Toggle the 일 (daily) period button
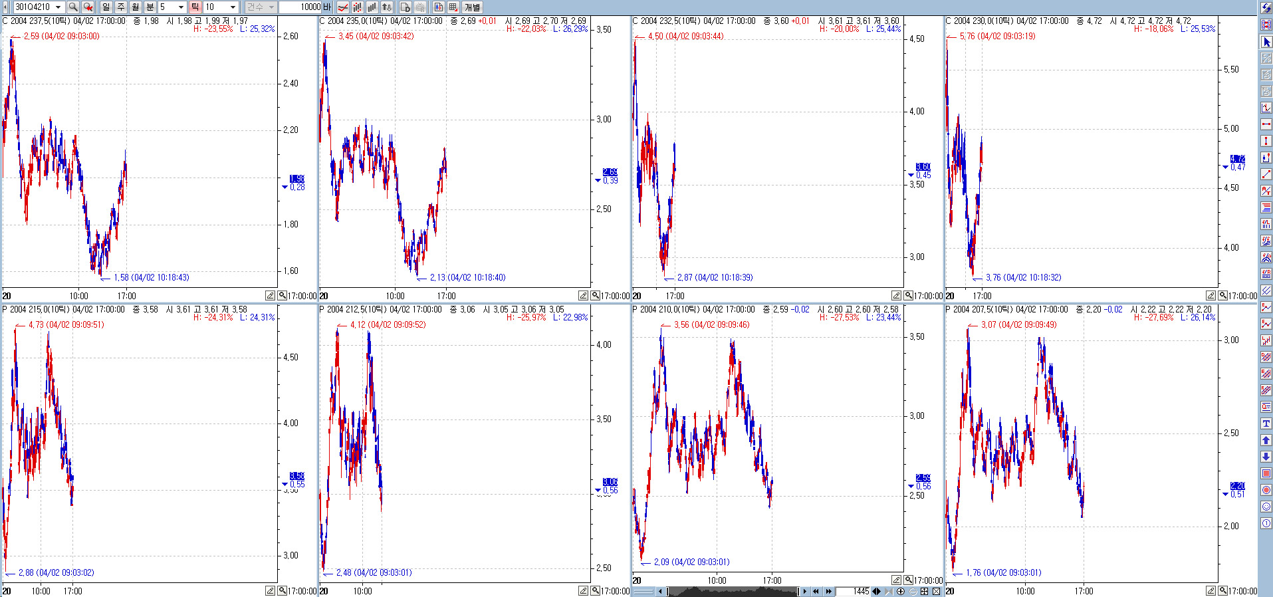The height and width of the screenshot is (597, 1273). (106, 7)
